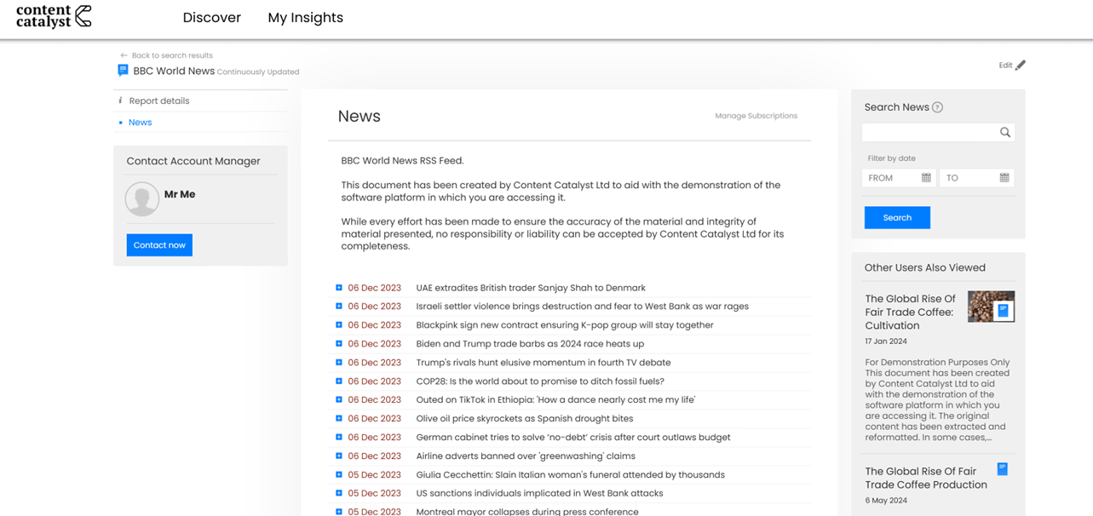The height and width of the screenshot is (516, 1093).
Task: Click headline 'Outed on TikTok in Ethiopia'
Action: 555,400
